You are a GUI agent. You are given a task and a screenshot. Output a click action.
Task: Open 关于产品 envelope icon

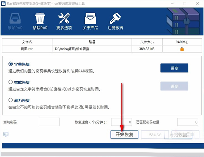pyautogui.click(x=90, y=18)
